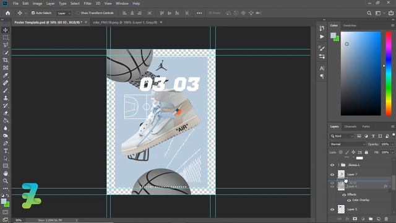Hide the Group 1 layer group
The width and height of the screenshot is (396, 223).
click(332, 165)
